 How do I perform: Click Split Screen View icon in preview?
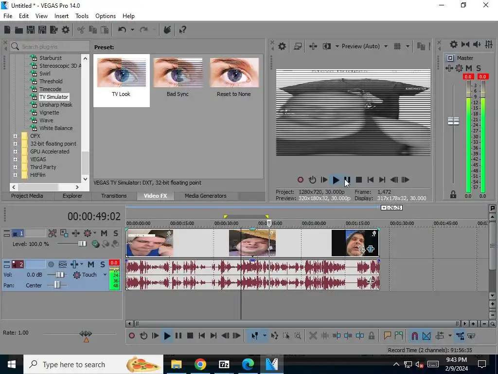(x=326, y=46)
